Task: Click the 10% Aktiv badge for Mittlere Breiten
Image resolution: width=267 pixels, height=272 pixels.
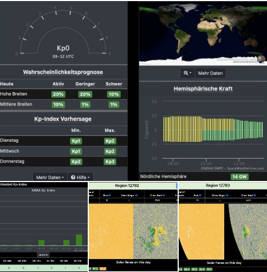Action: coord(58,105)
